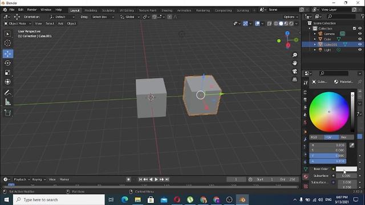Select the Add Cube tool
Screen dimensions: 365x205
pos(7,113)
